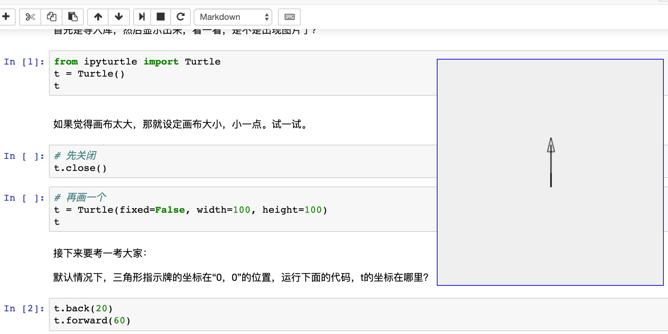
Task: Select the Turtle(fixed=False...) code cell
Action: pos(243,209)
